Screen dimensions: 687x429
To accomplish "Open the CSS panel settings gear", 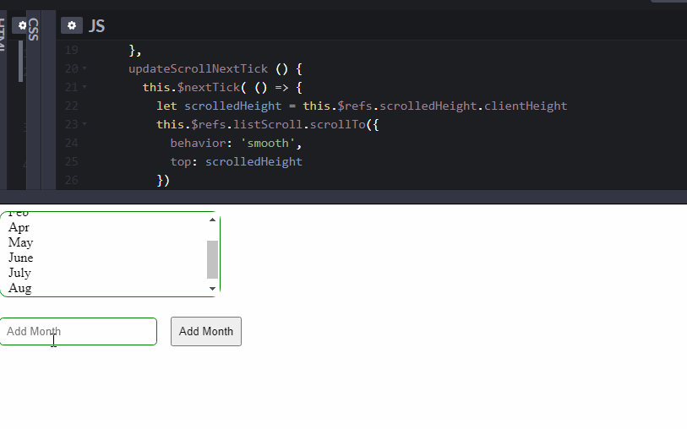I will 20,25.
